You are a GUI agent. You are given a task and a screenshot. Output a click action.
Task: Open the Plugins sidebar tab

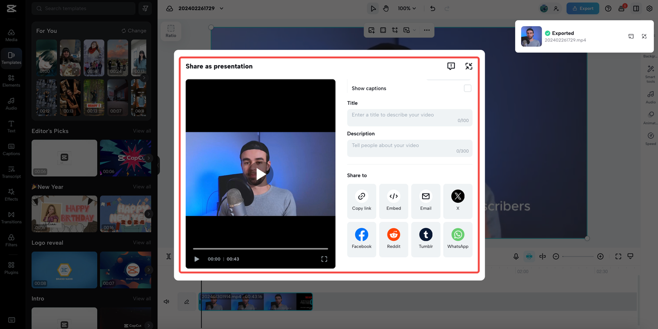11,268
